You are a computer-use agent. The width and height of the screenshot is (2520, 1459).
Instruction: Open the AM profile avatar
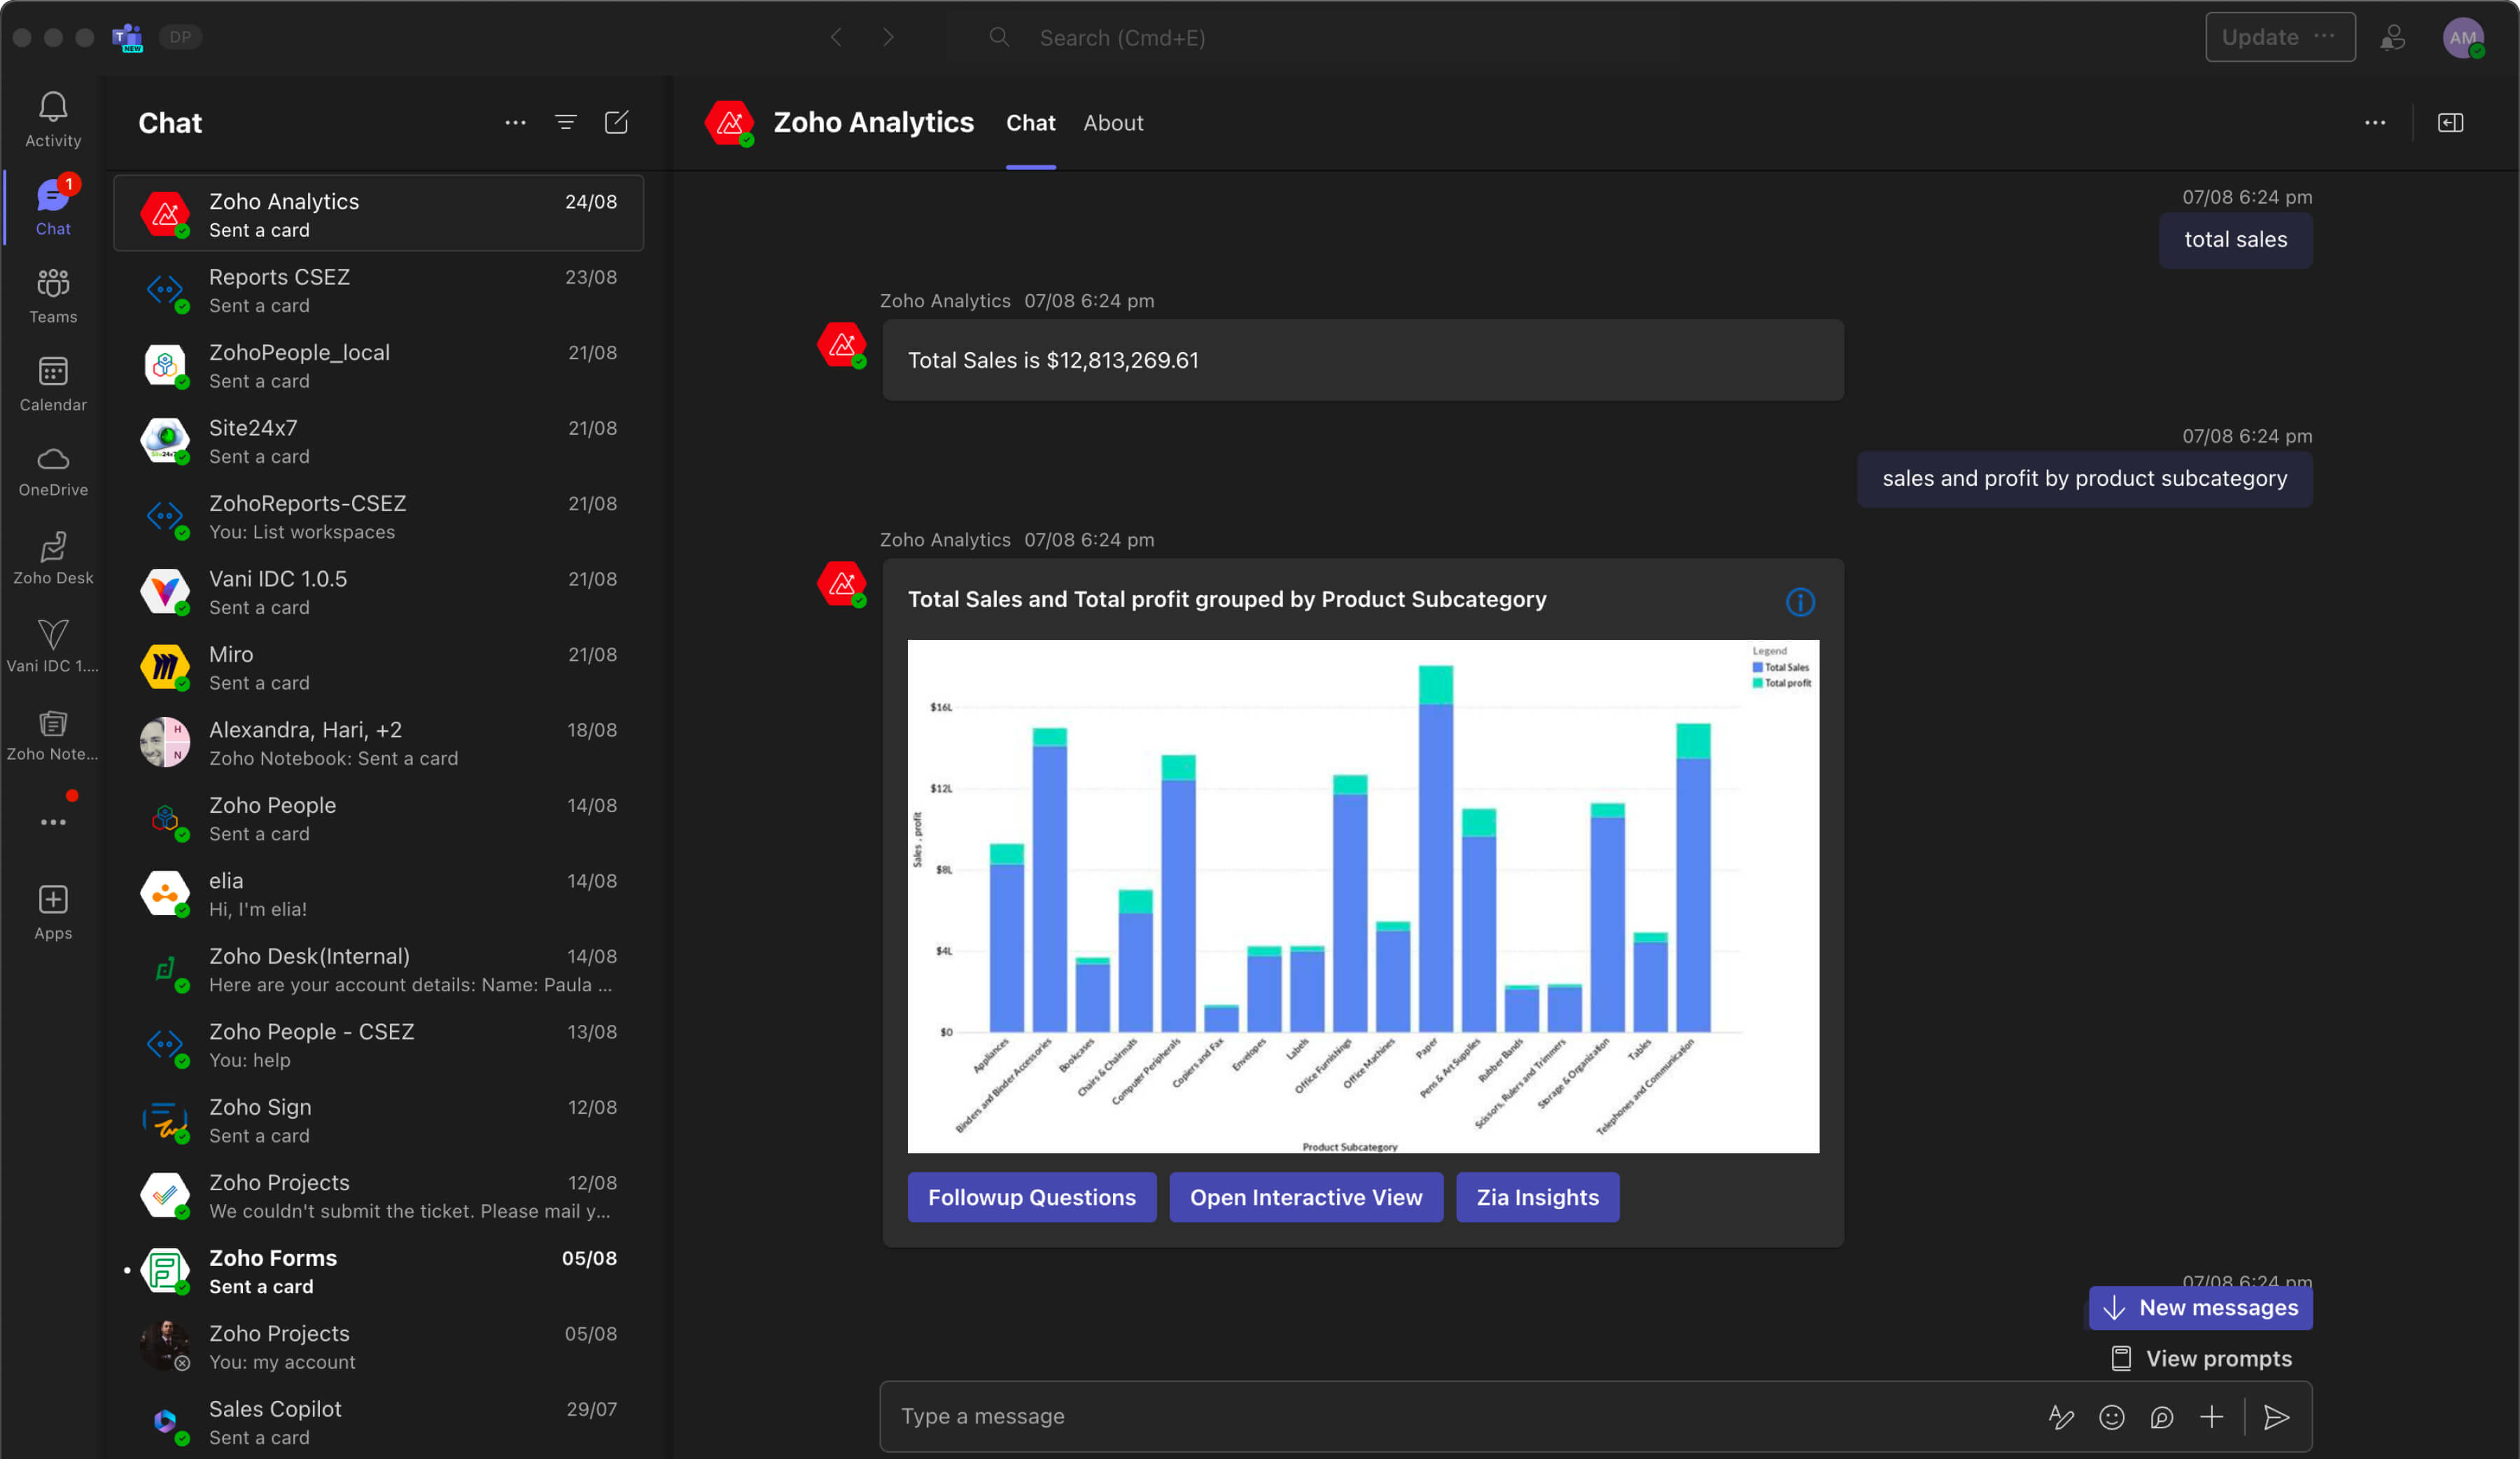click(2463, 37)
